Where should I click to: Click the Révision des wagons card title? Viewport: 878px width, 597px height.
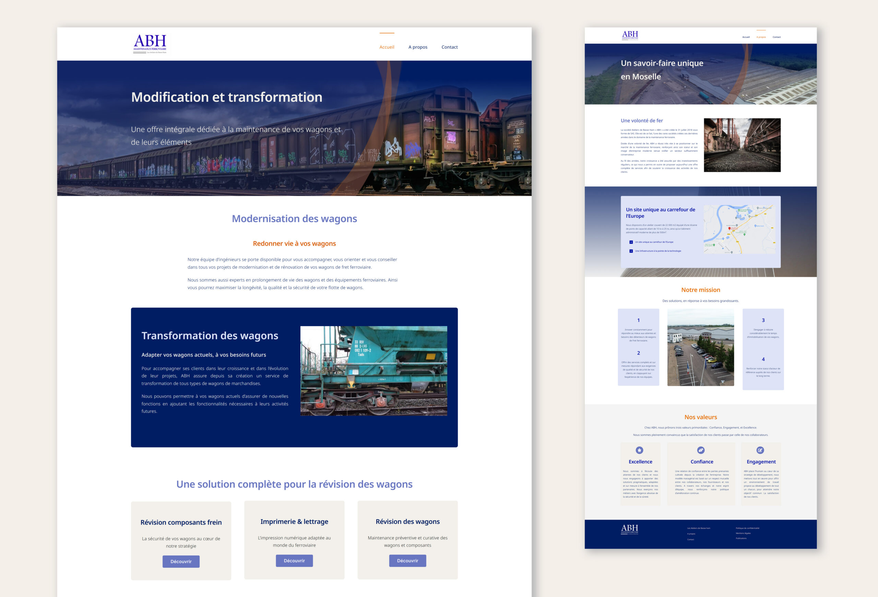click(x=408, y=522)
